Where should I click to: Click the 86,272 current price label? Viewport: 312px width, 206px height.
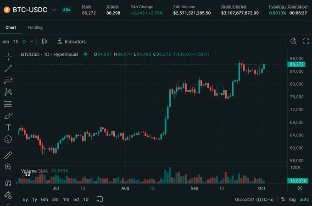pos(296,64)
